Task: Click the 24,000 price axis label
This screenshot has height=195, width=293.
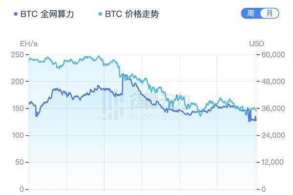Action: pos(273,135)
